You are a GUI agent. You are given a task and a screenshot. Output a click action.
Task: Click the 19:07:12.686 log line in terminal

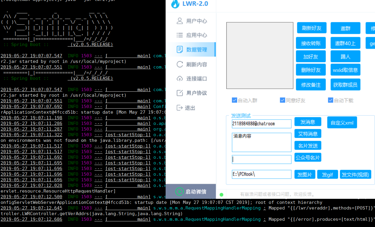(188, 219)
